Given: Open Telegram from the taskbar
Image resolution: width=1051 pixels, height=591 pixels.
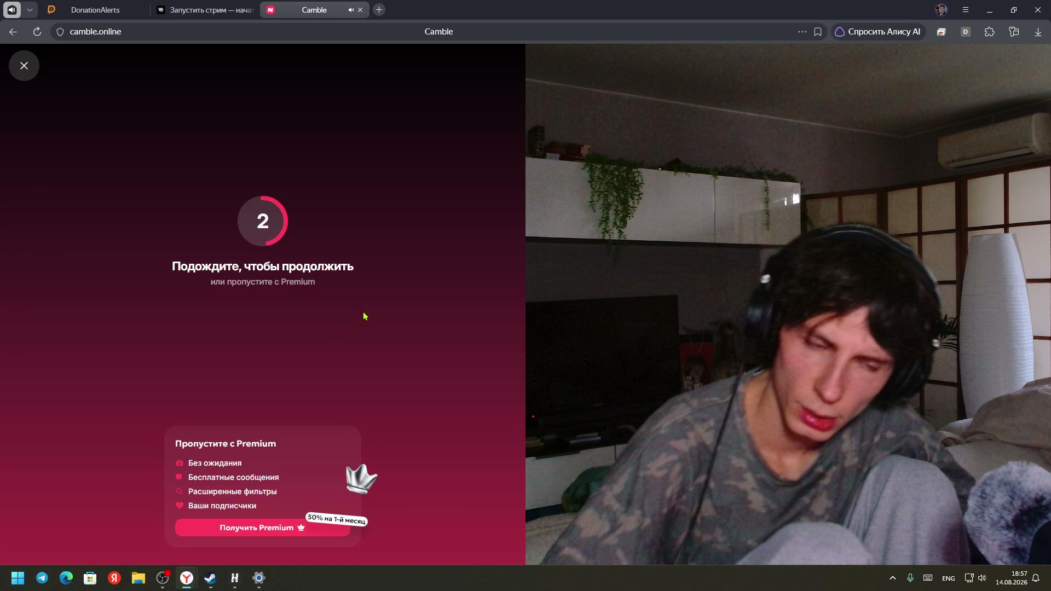Looking at the screenshot, I should pyautogui.click(x=42, y=578).
